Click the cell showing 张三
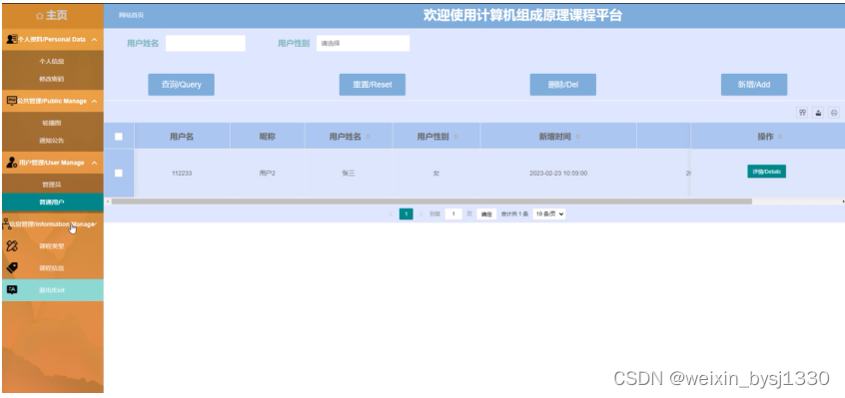The width and height of the screenshot is (845, 398). pos(349,174)
